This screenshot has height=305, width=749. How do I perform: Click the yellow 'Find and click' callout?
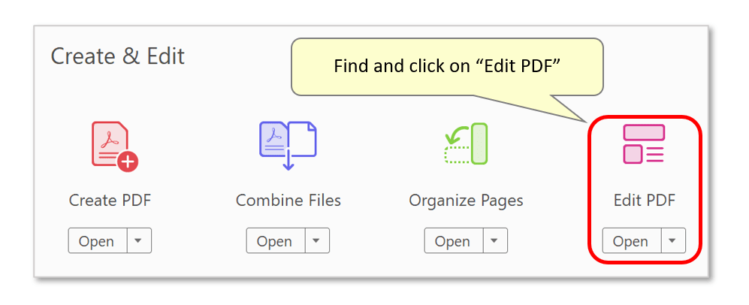(x=447, y=66)
